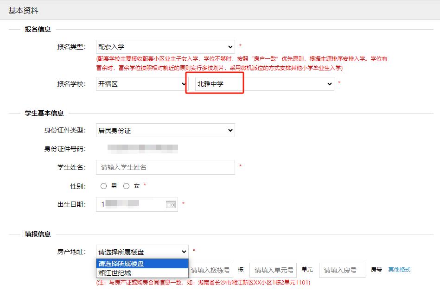Click the 基本资料 panel header
The height and width of the screenshot is (291, 440).
click(x=24, y=10)
